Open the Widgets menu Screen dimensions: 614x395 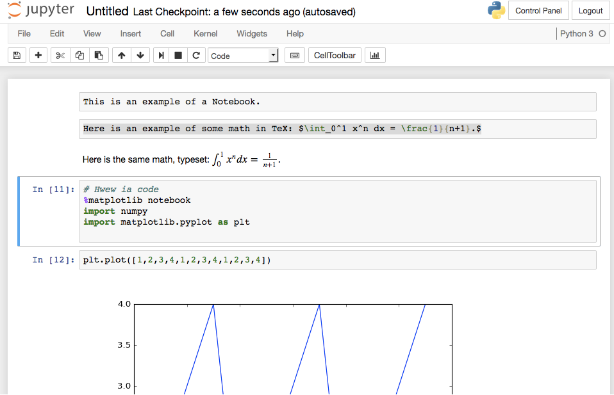252,33
